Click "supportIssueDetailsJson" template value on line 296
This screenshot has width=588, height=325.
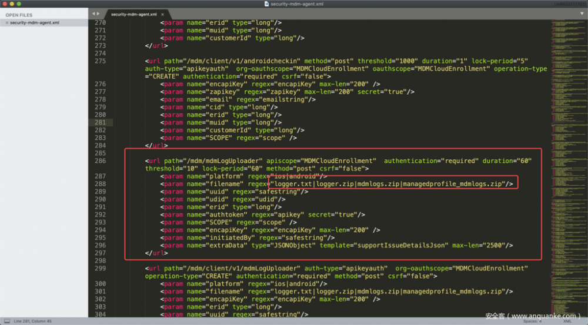tap(401, 246)
